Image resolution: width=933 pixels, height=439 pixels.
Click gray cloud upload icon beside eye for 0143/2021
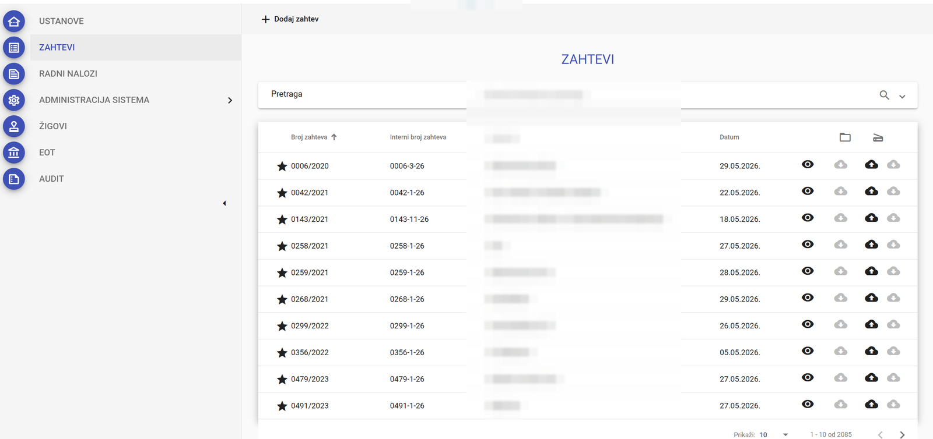[x=840, y=218]
